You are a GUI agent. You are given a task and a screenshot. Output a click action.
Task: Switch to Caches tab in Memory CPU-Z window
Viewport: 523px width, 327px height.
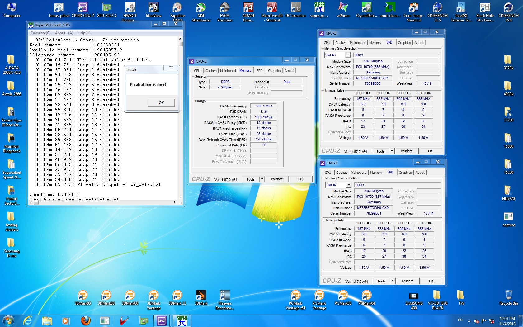click(x=211, y=71)
